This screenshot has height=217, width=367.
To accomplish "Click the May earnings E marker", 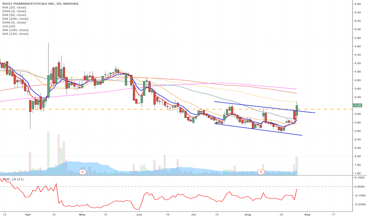I will (x=82, y=172).
